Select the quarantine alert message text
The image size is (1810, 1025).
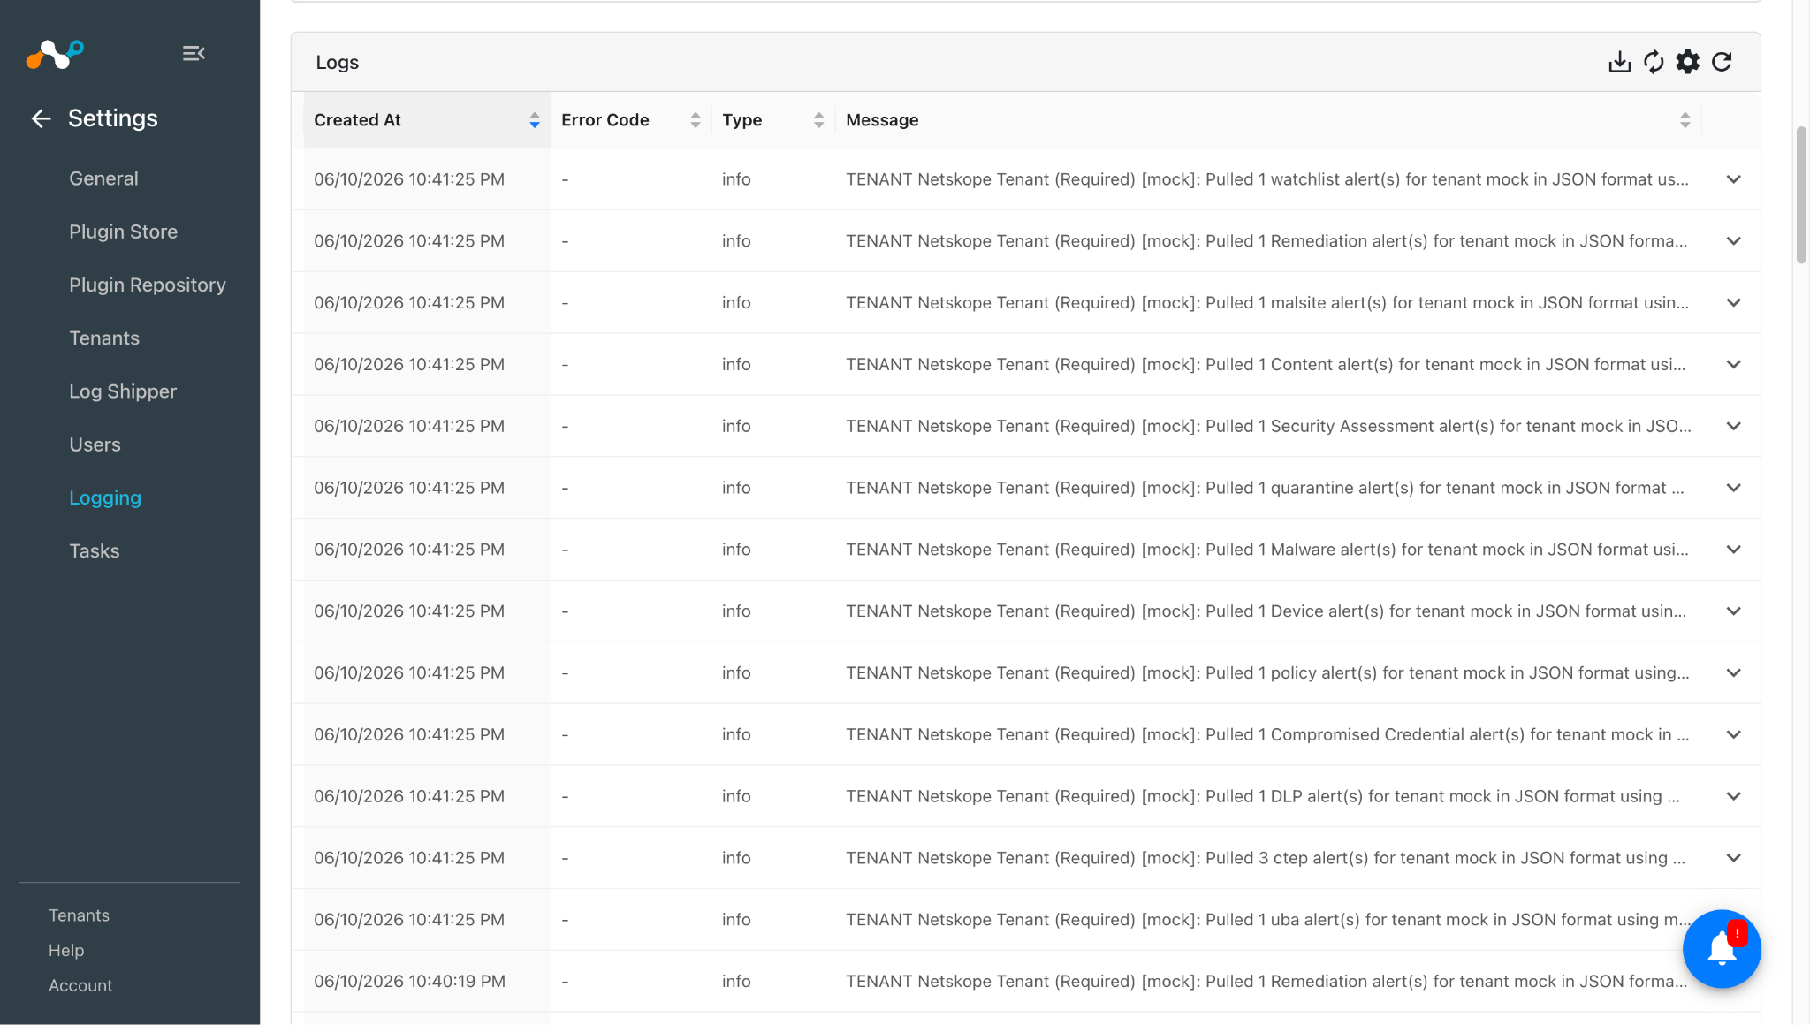pyautogui.click(x=1265, y=488)
